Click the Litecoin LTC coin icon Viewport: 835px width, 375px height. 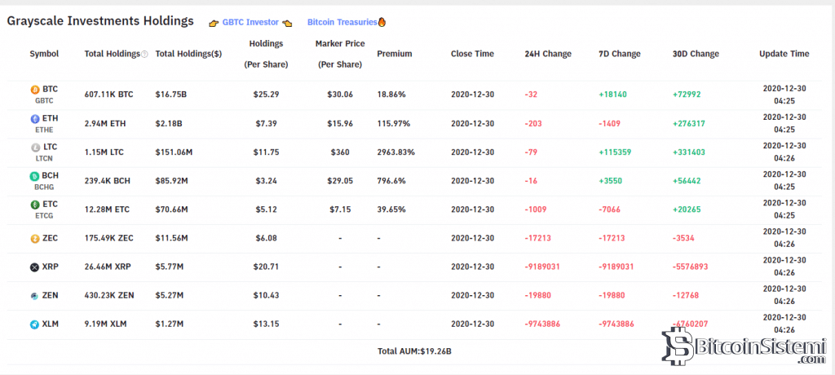point(34,147)
